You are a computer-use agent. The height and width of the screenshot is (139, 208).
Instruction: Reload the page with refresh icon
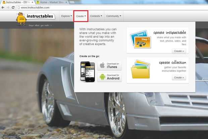13,8
